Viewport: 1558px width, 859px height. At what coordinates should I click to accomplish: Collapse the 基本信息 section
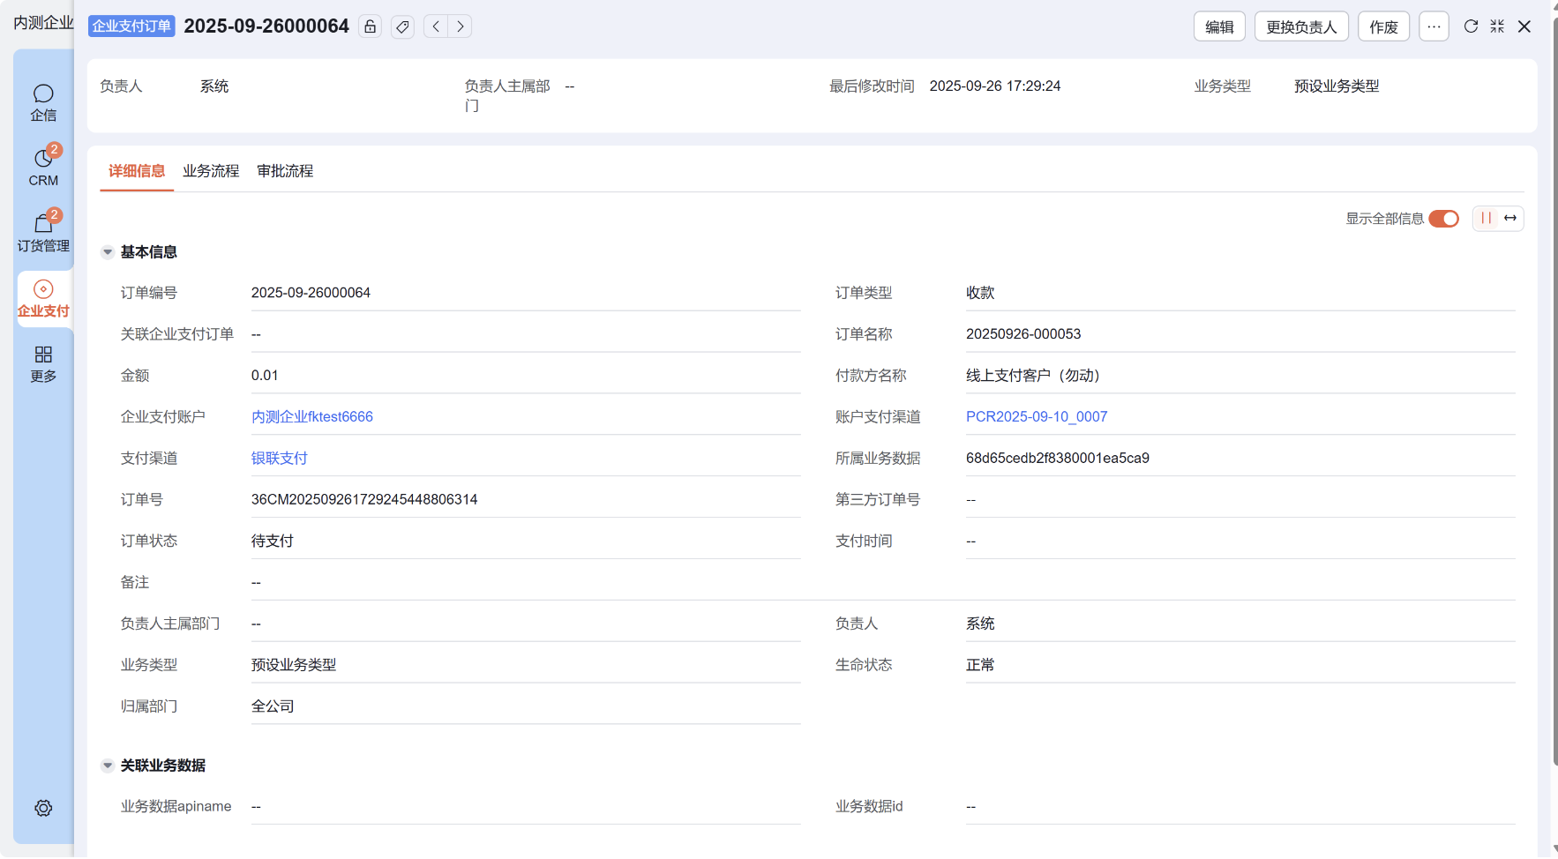pos(108,252)
